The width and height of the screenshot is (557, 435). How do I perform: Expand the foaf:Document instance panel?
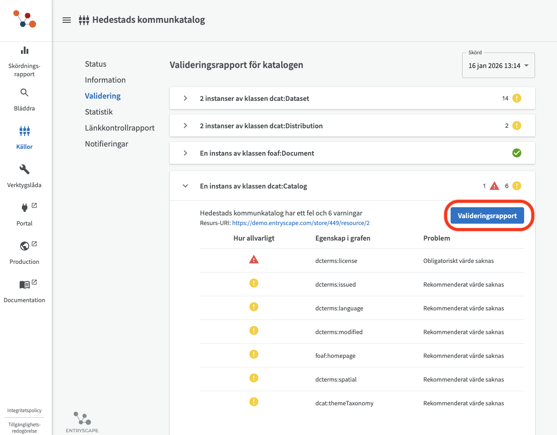pos(185,153)
